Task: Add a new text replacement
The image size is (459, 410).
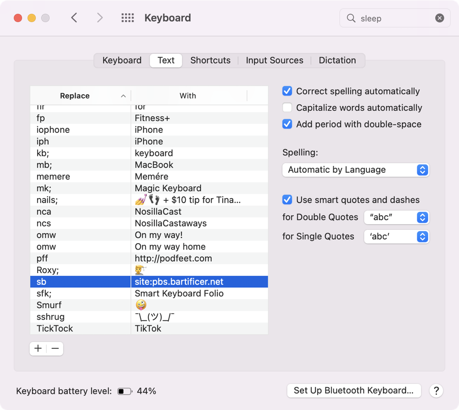Action: [38, 348]
